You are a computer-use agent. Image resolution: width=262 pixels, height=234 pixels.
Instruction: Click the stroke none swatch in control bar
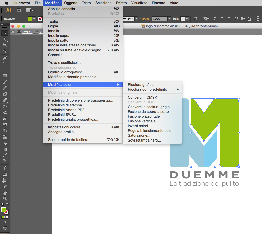tap(40, 19)
